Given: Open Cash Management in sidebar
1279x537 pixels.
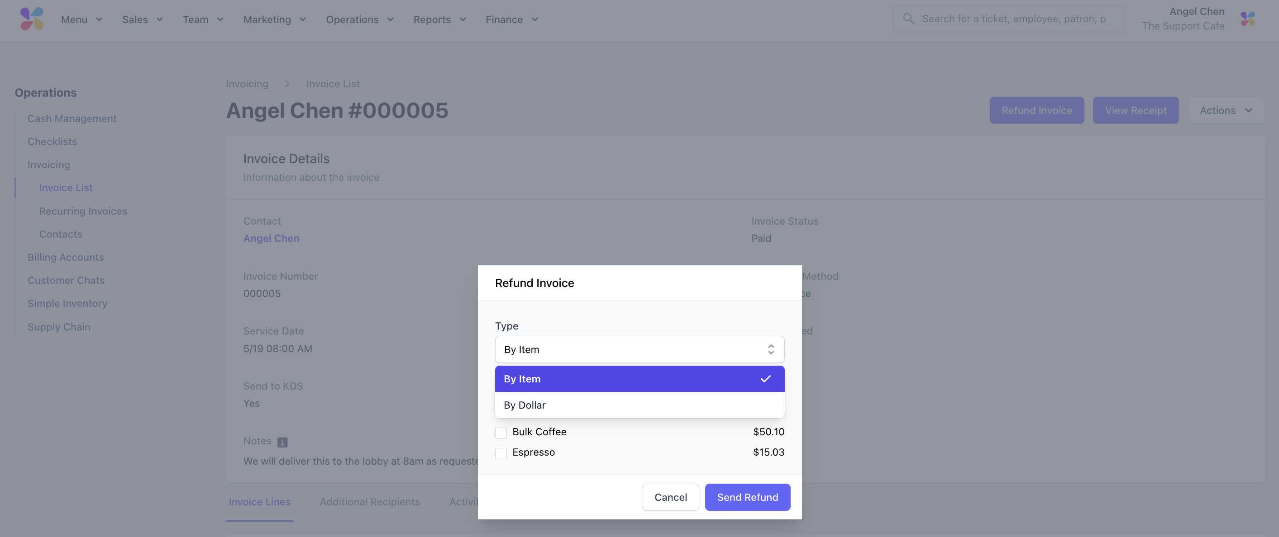Looking at the screenshot, I should coord(72,118).
